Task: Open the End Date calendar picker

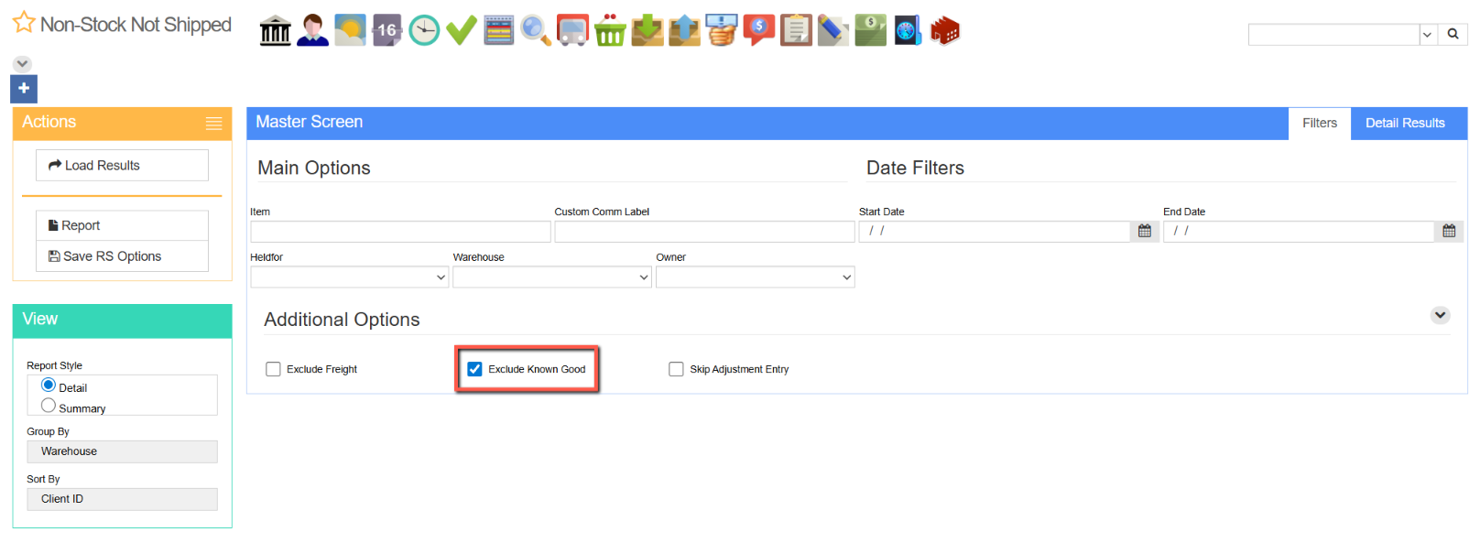Action: pyautogui.click(x=1449, y=231)
